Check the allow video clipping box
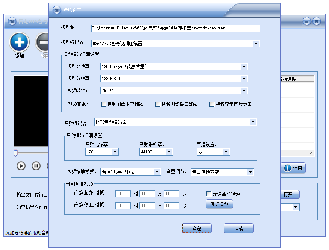Image resolution: width=329 pixels, height=250 pixels. pos(209,194)
